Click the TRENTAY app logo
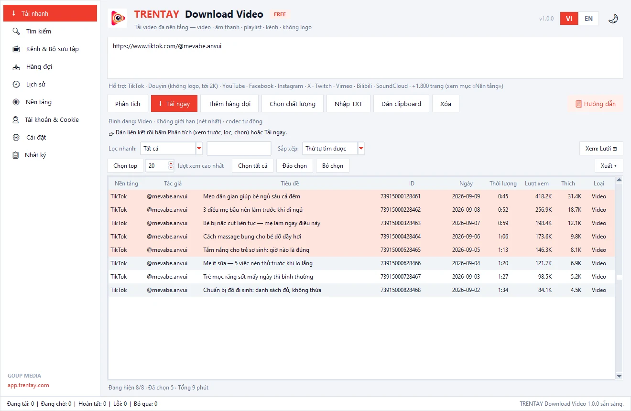The image size is (631, 411). pyautogui.click(x=118, y=18)
